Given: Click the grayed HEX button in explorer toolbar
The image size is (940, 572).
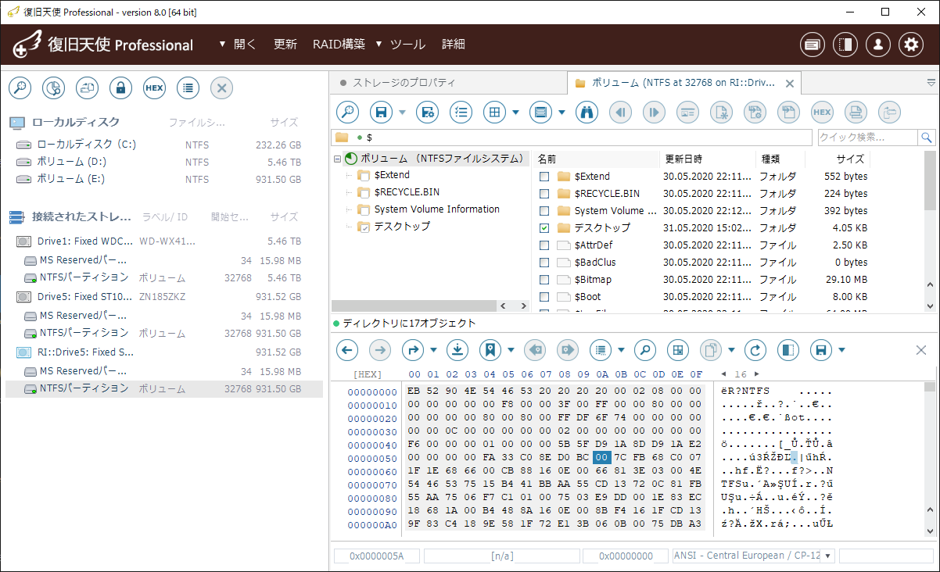Looking at the screenshot, I should [x=822, y=113].
